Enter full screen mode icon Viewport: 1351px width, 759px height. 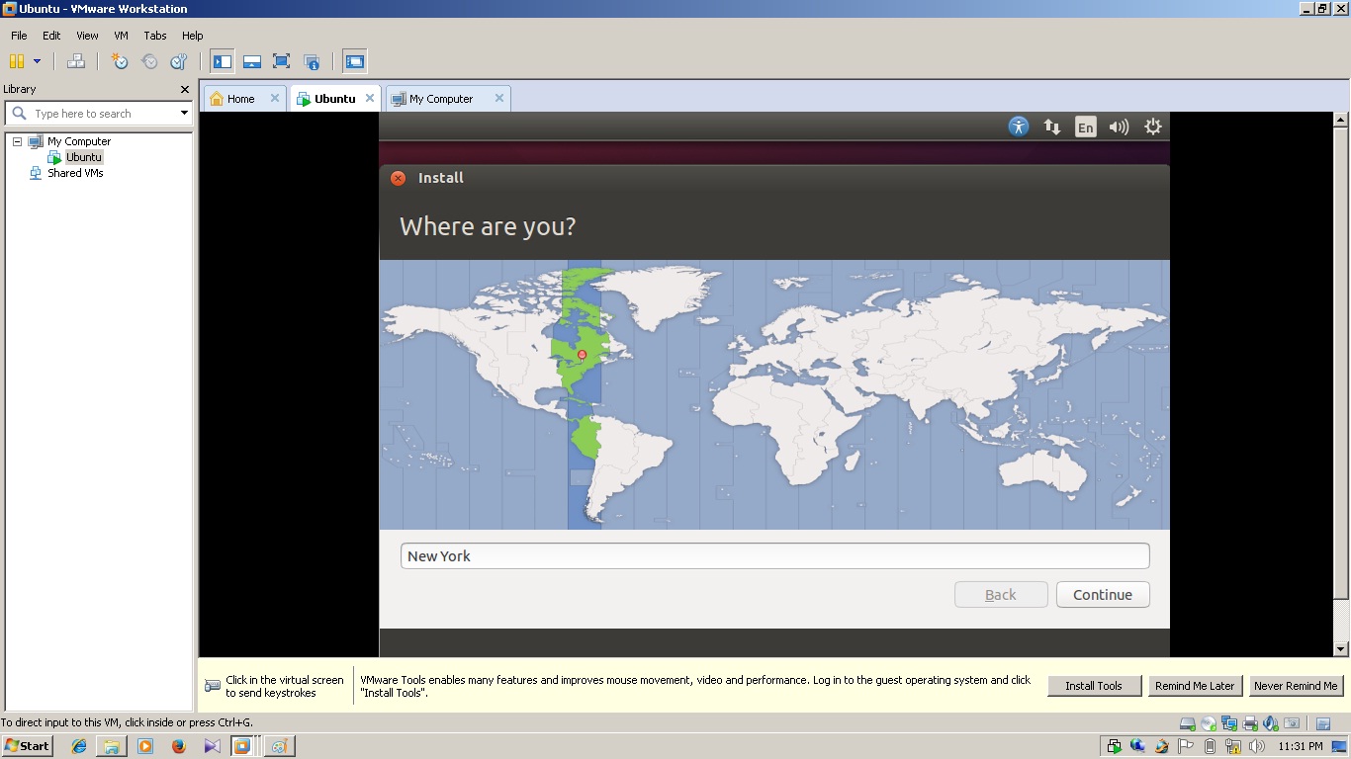(281, 61)
